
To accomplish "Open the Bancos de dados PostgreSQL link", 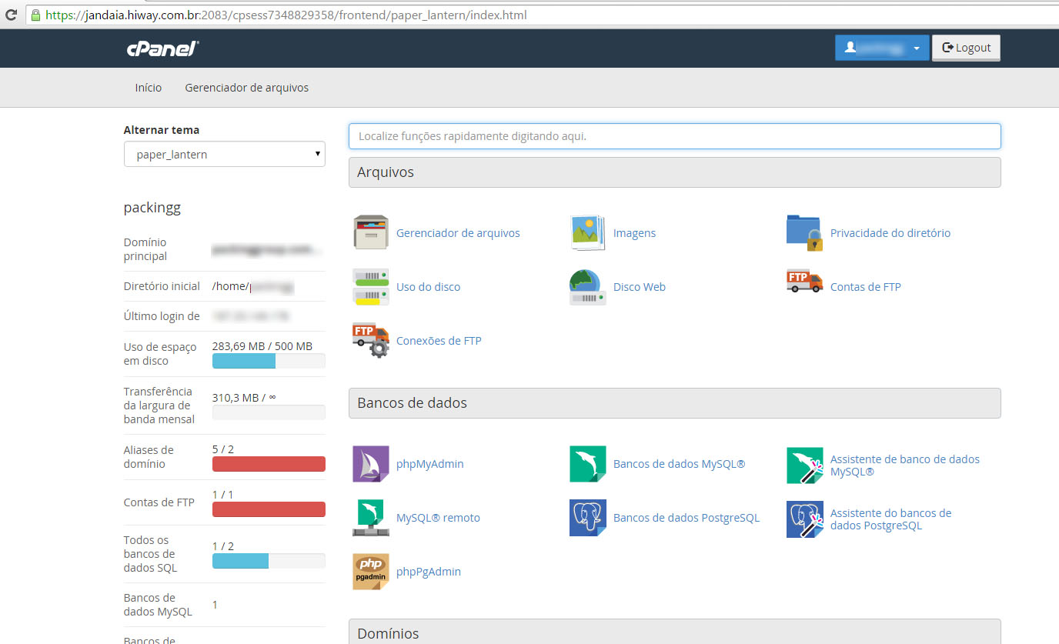I will pyautogui.click(x=687, y=518).
